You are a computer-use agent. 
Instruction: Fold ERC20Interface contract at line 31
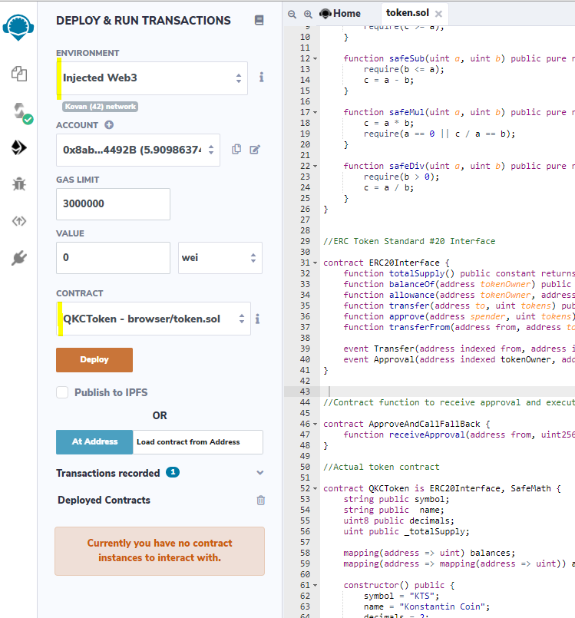(x=316, y=263)
